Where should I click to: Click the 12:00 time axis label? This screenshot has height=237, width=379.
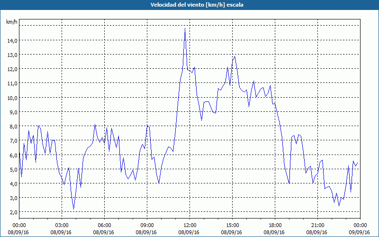190,226
